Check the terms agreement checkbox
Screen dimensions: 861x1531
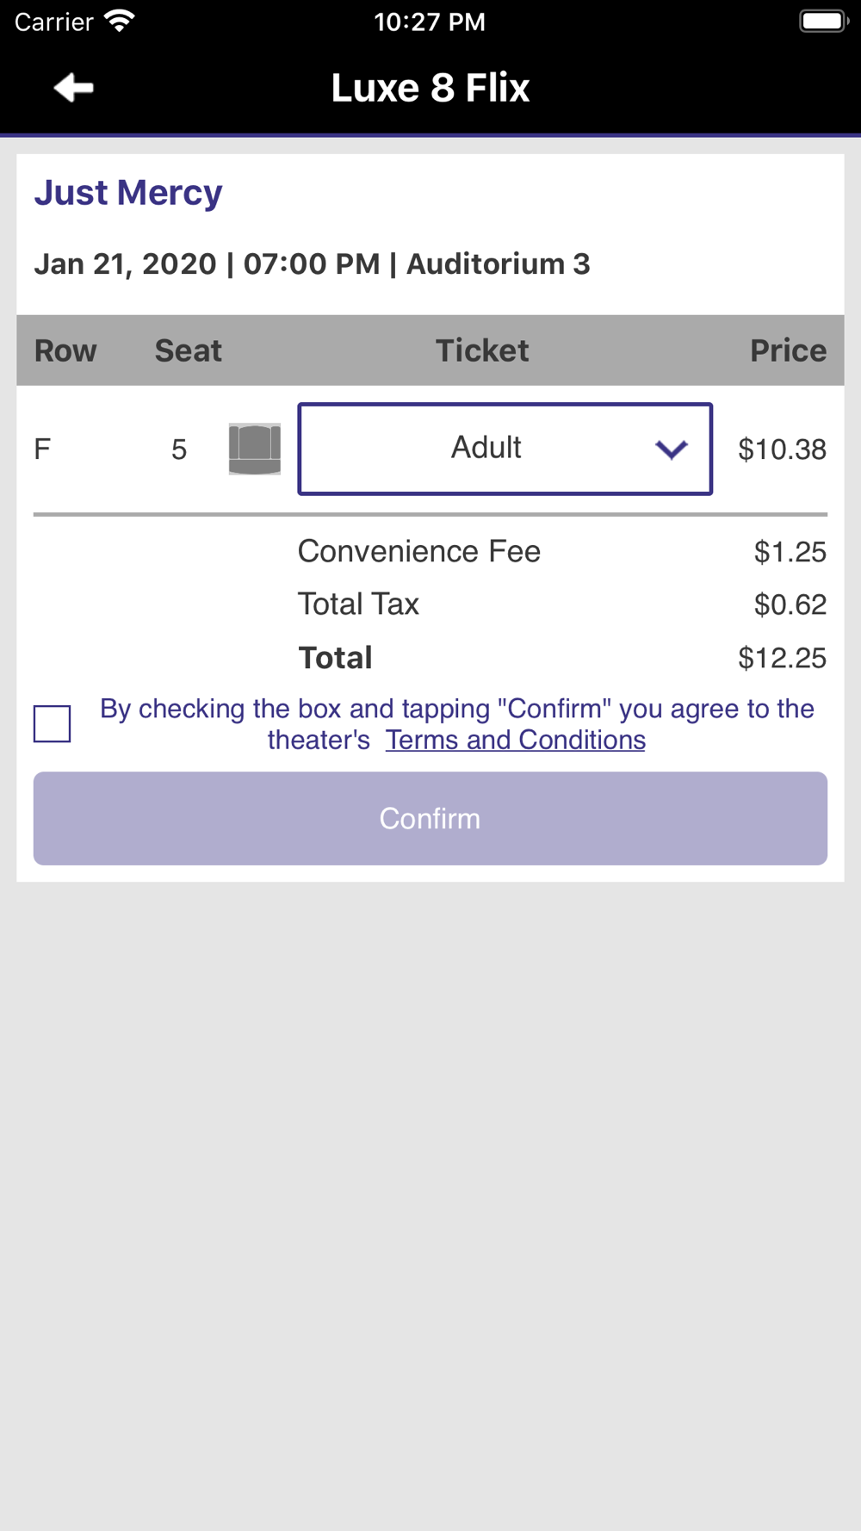53,723
